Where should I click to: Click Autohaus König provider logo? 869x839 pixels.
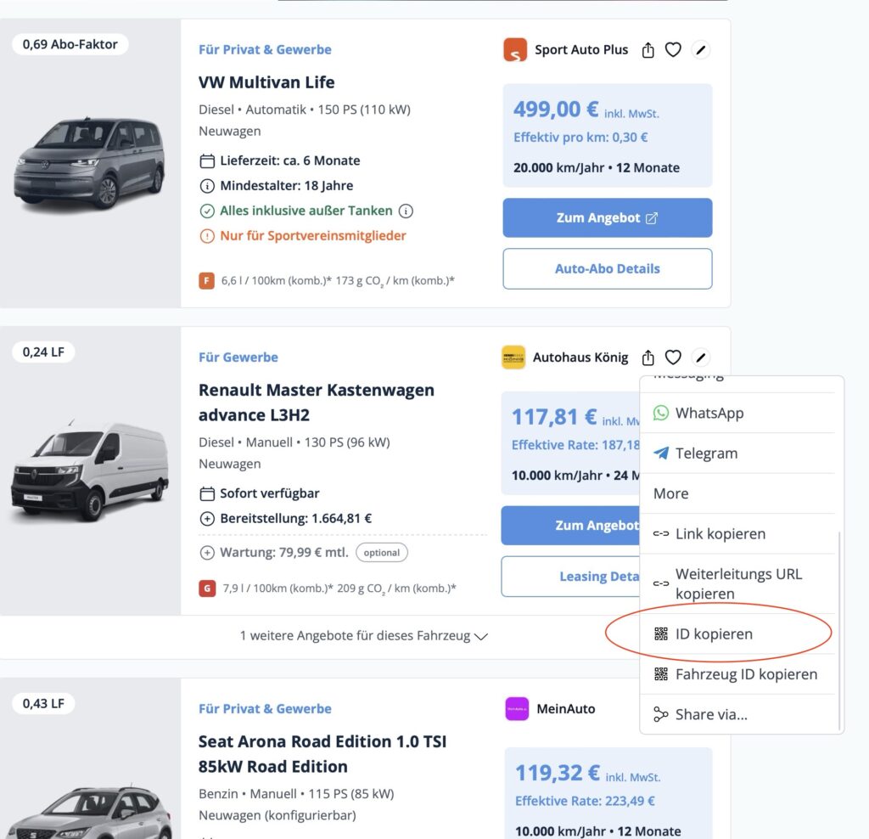513,358
